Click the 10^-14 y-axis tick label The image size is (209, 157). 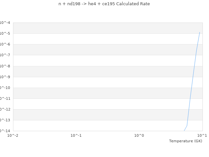click(5, 131)
